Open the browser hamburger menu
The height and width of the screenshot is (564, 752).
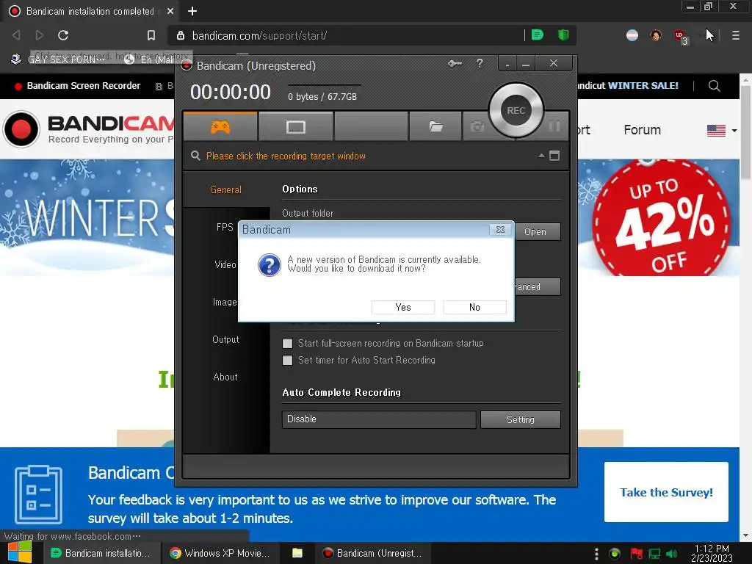[x=735, y=35]
